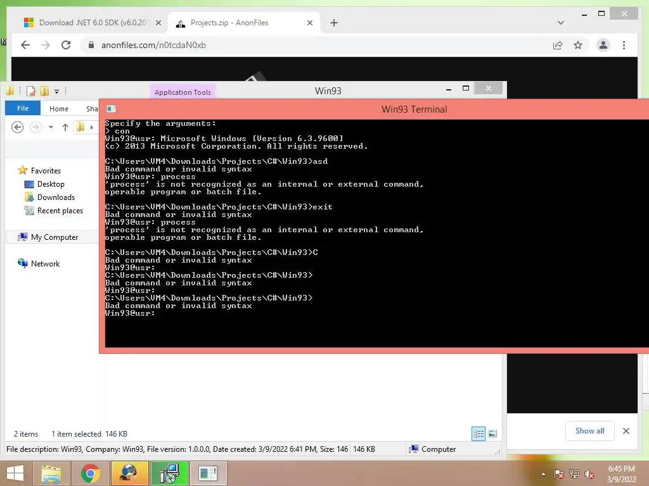Click Properties icon in quick access toolbar
649x486 pixels.
(x=30, y=90)
